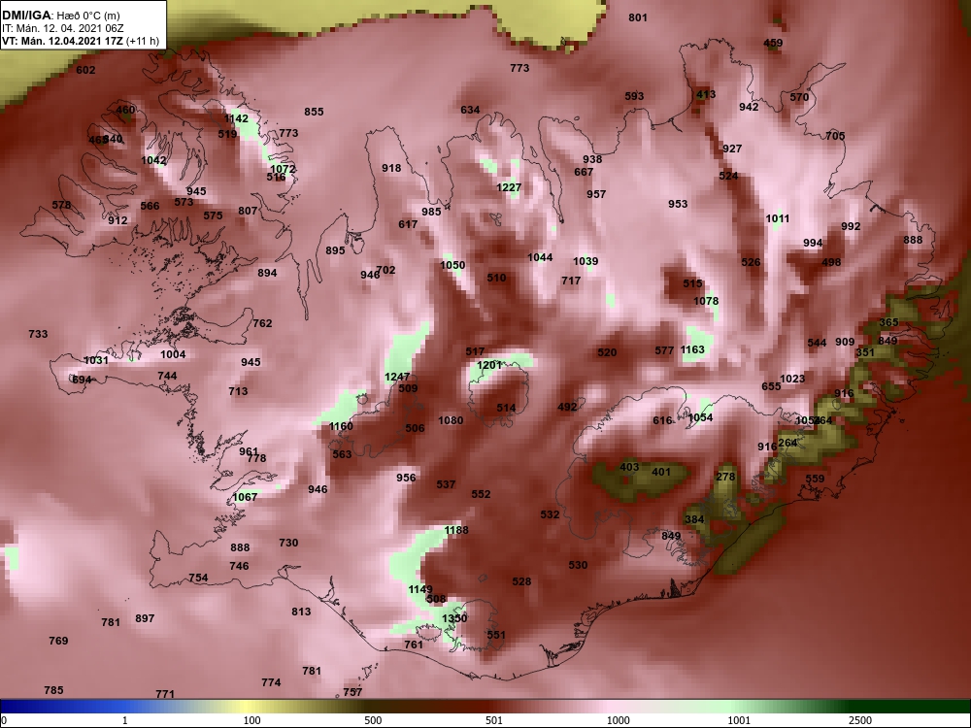Viewport: 971px width, 728px height.
Task: Click the number 769 on the map
Action: click(x=59, y=642)
